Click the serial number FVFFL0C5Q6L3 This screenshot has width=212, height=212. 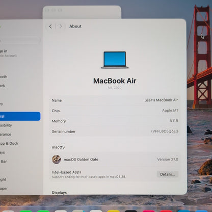164,131
